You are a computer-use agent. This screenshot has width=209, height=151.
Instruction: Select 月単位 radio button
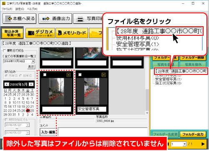(6, 76)
